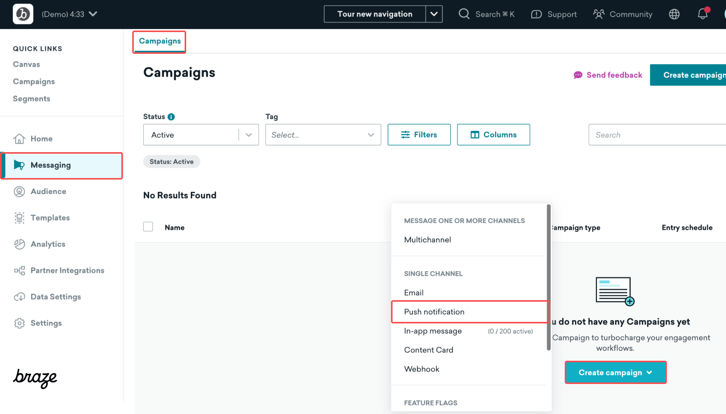Viewport: 726px width, 414px height.
Task: Click the No Results Found text
Action: point(179,195)
